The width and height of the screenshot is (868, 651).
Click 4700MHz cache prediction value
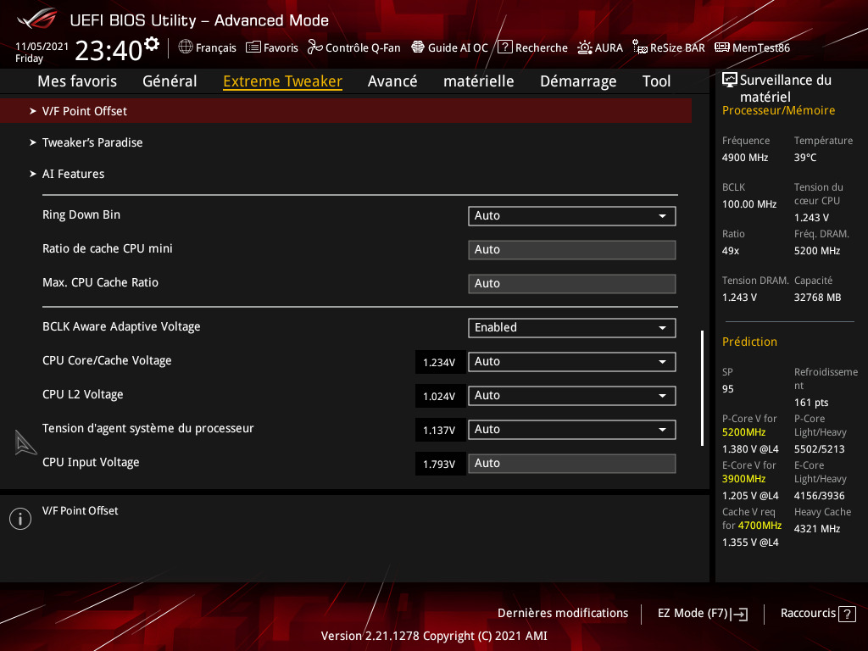pos(759,526)
